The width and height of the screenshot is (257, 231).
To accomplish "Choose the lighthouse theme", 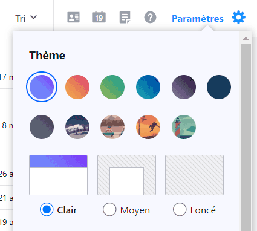I will (x=184, y=127).
